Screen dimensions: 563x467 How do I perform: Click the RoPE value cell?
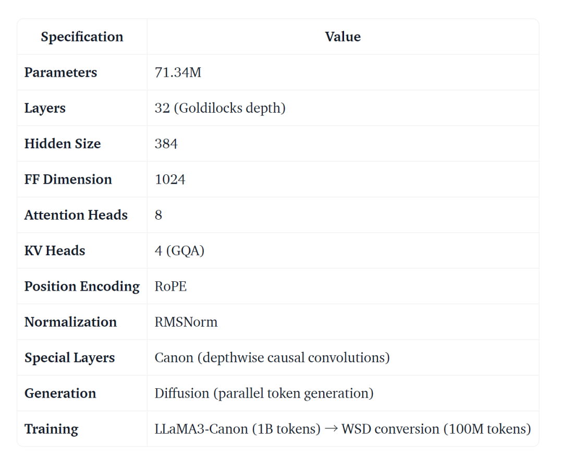pyautogui.click(x=170, y=286)
